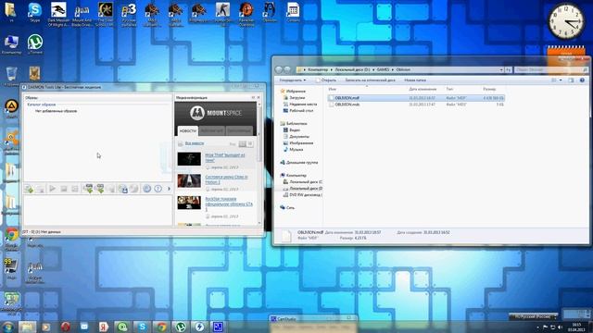
Task: Click Explorer forward navigation button
Action: [287, 70]
